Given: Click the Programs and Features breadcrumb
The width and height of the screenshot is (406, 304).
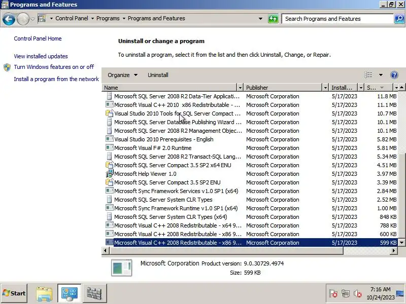Looking at the screenshot, I should point(156,18).
